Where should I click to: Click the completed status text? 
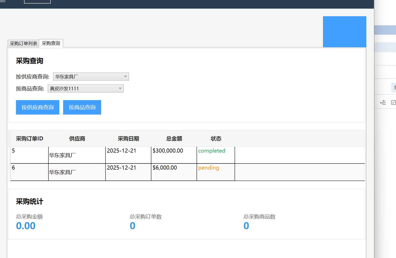(x=212, y=151)
